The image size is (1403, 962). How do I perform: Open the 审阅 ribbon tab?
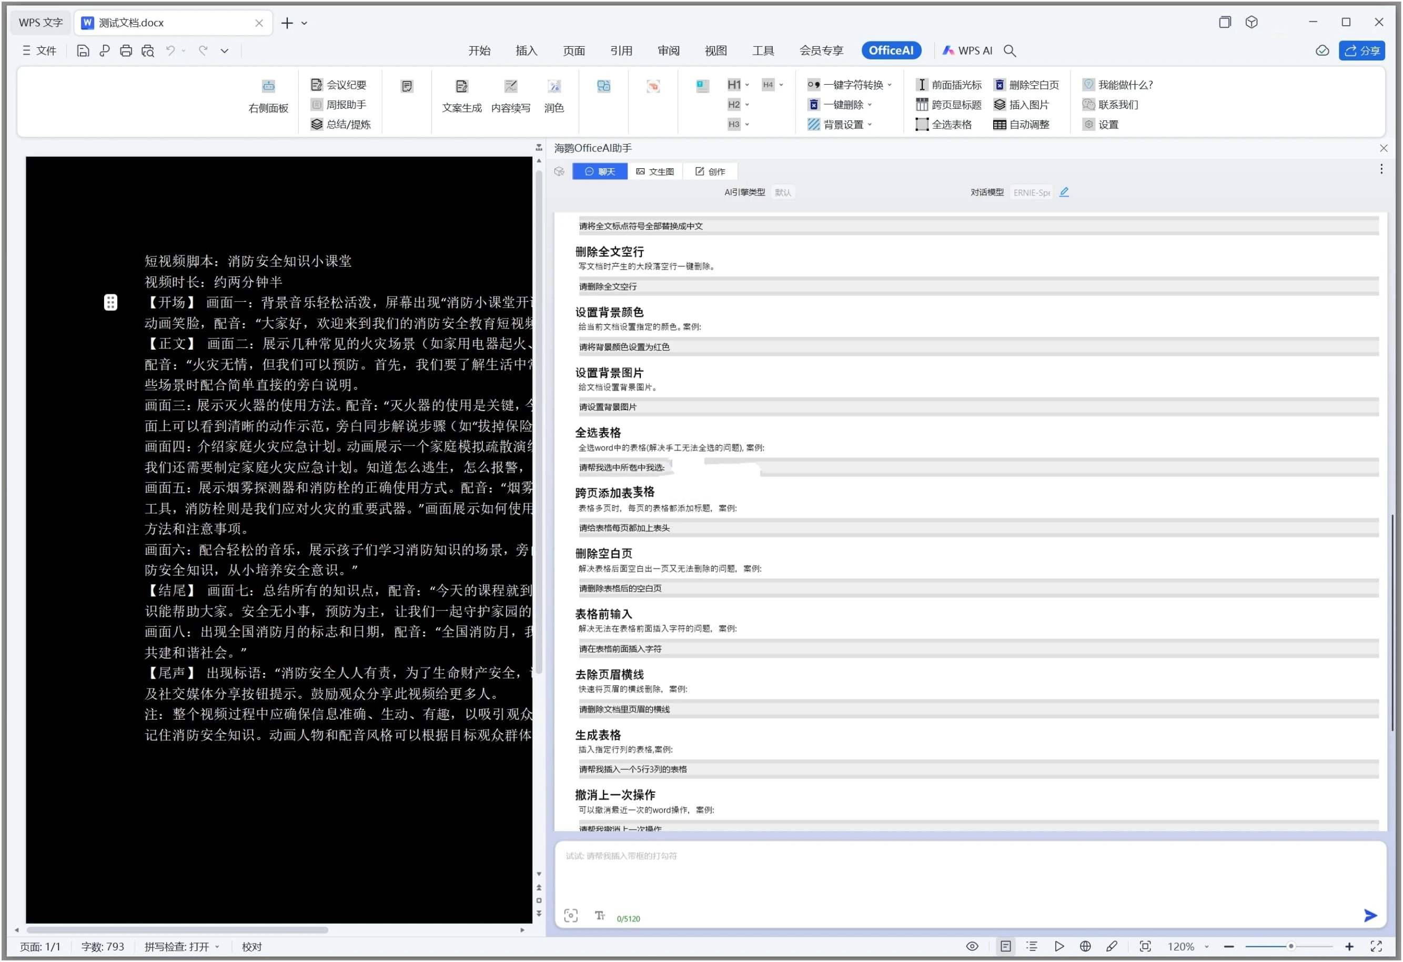coord(668,50)
